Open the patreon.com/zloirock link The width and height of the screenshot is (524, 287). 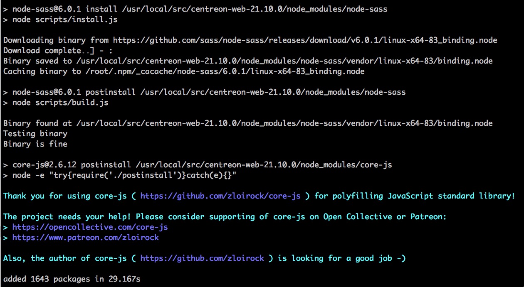(x=85, y=238)
